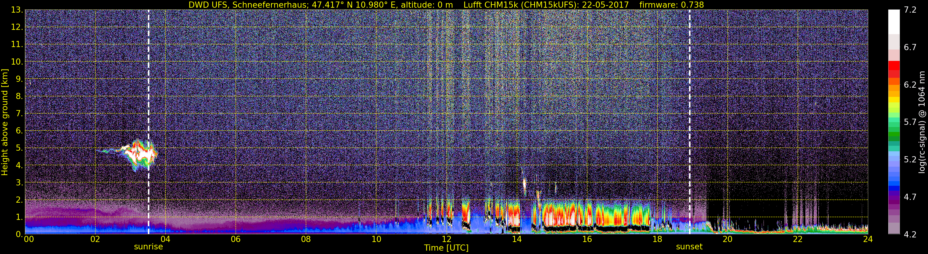
Task: Click the colorbar tick label '6.7'
Action: point(910,47)
